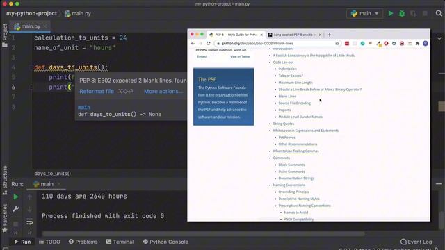Viewport: 445px width, 250px height.
Task: Expand hidden Run panel buttons chevron
Action: pyautogui.click(x=15, y=233)
